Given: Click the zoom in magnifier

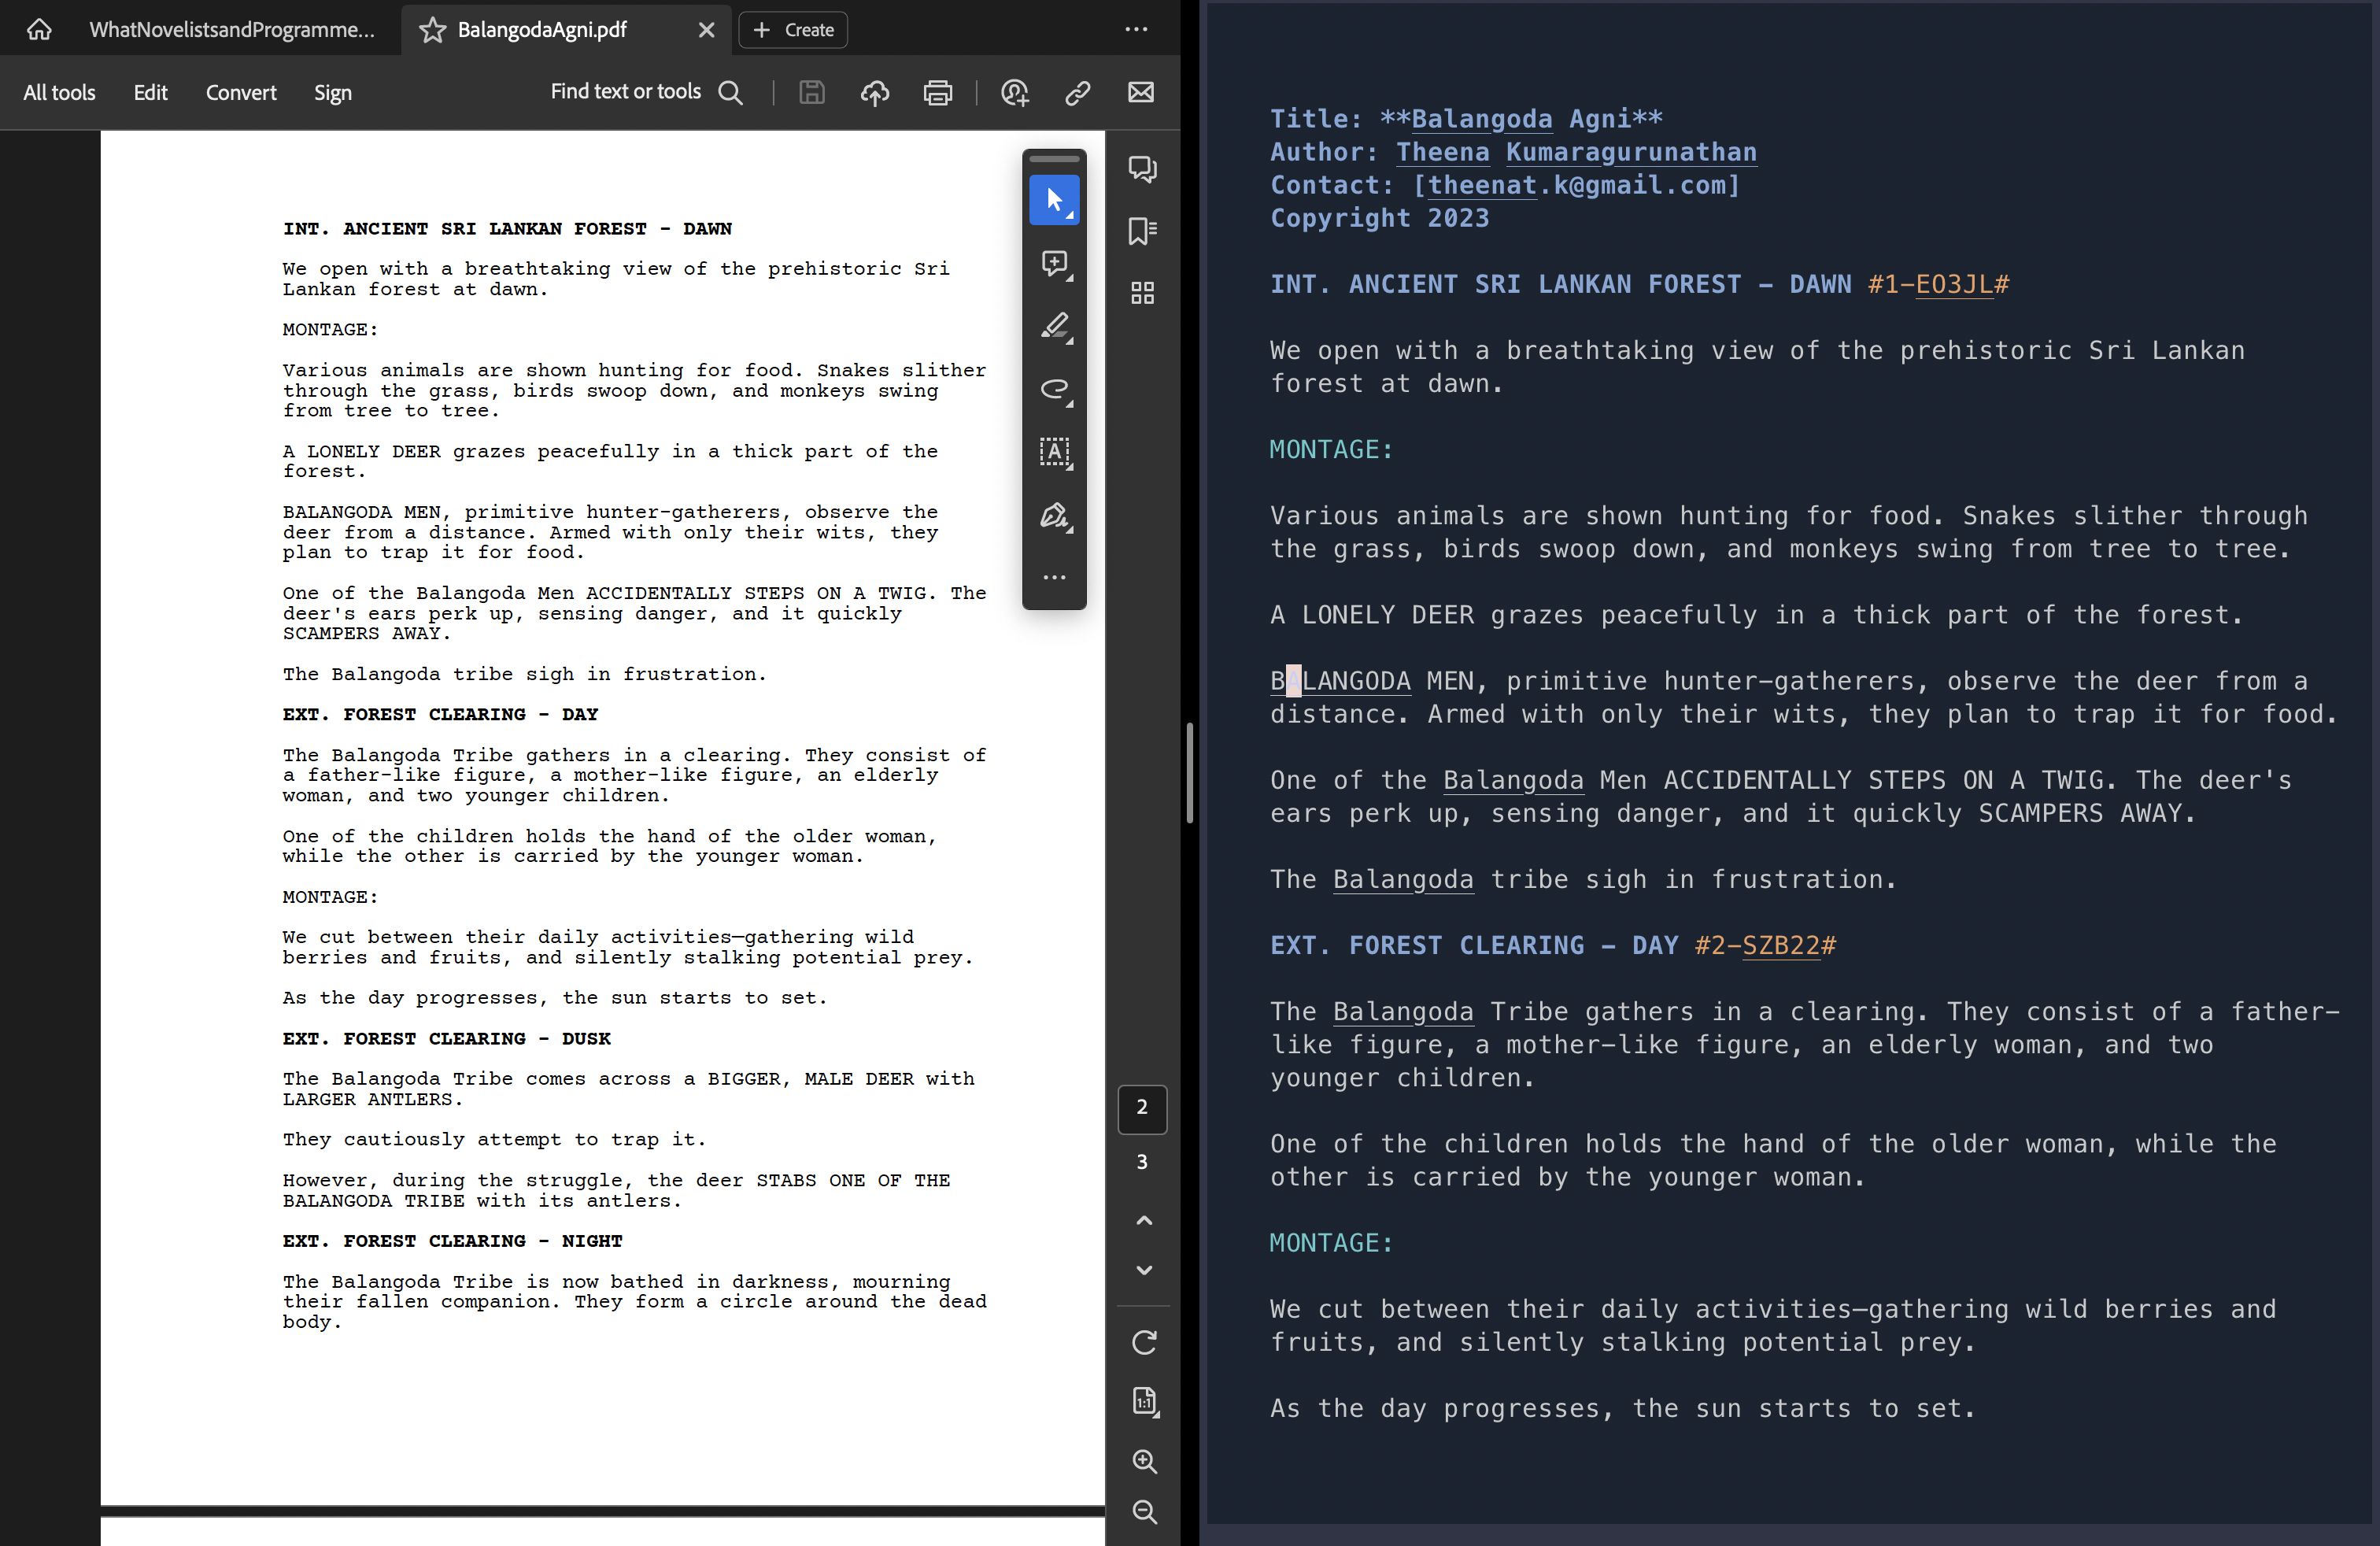Looking at the screenshot, I should click(x=1144, y=1461).
